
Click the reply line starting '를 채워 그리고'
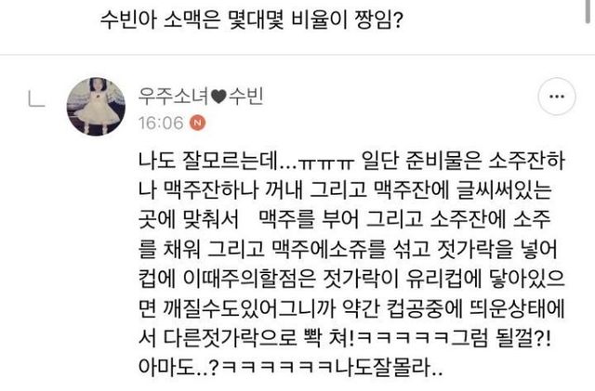click(x=348, y=250)
